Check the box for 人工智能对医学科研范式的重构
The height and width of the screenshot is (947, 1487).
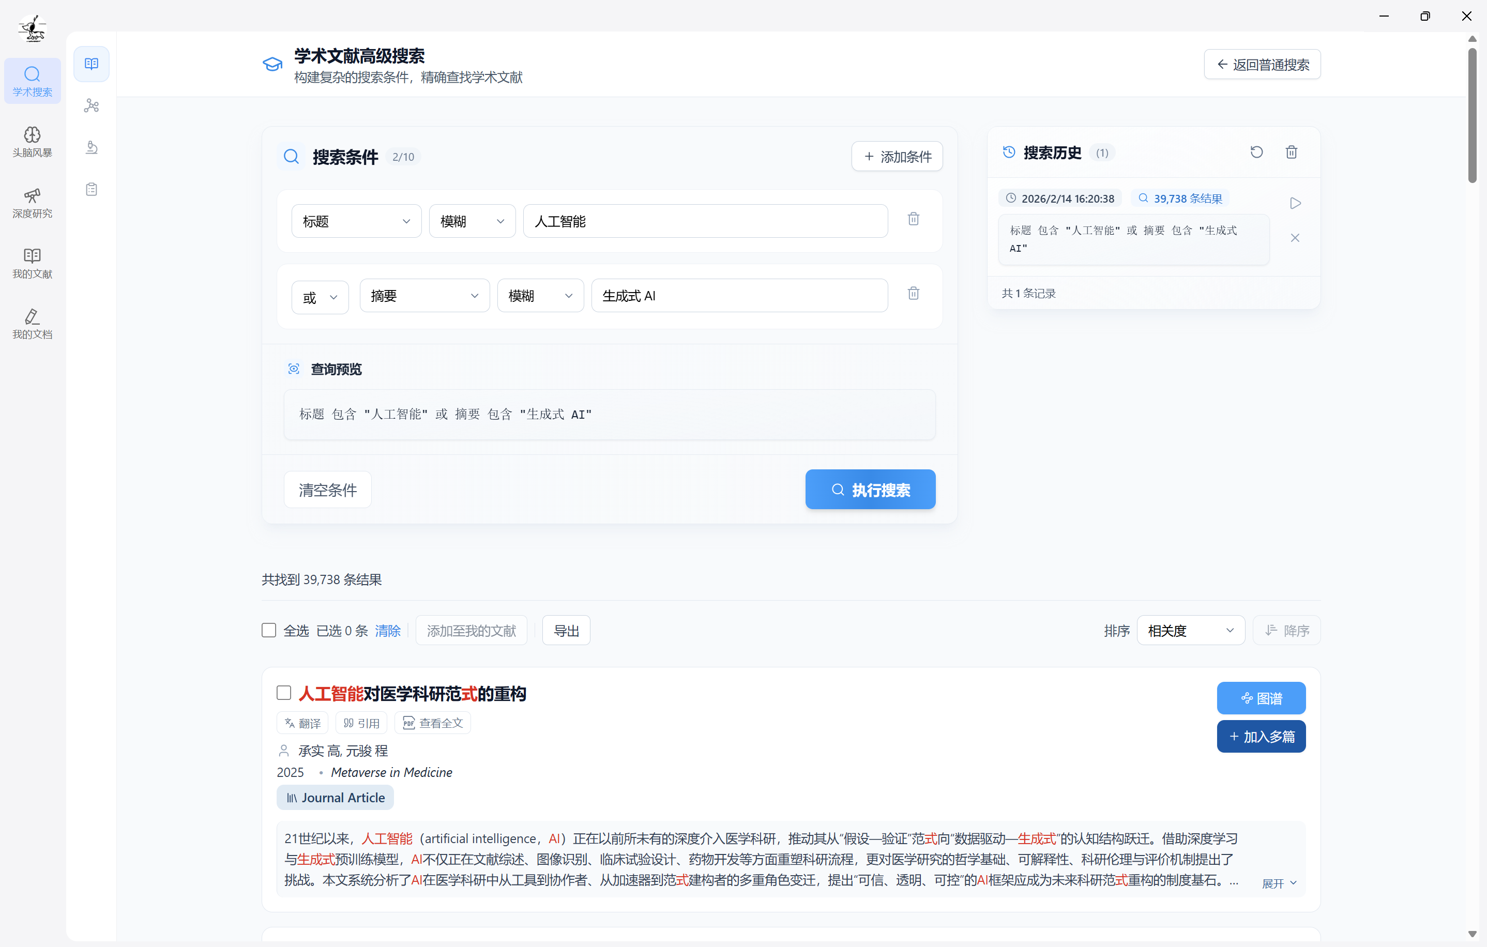pyautogui.click(x=284, y=693)
